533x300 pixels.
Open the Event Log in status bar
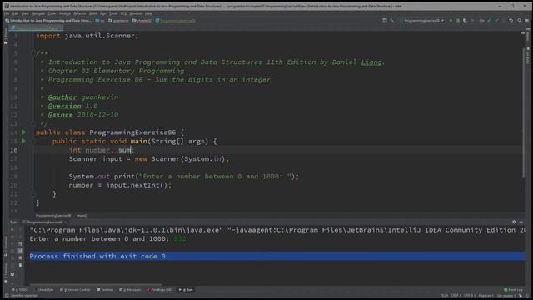click(x=514, y=290)
